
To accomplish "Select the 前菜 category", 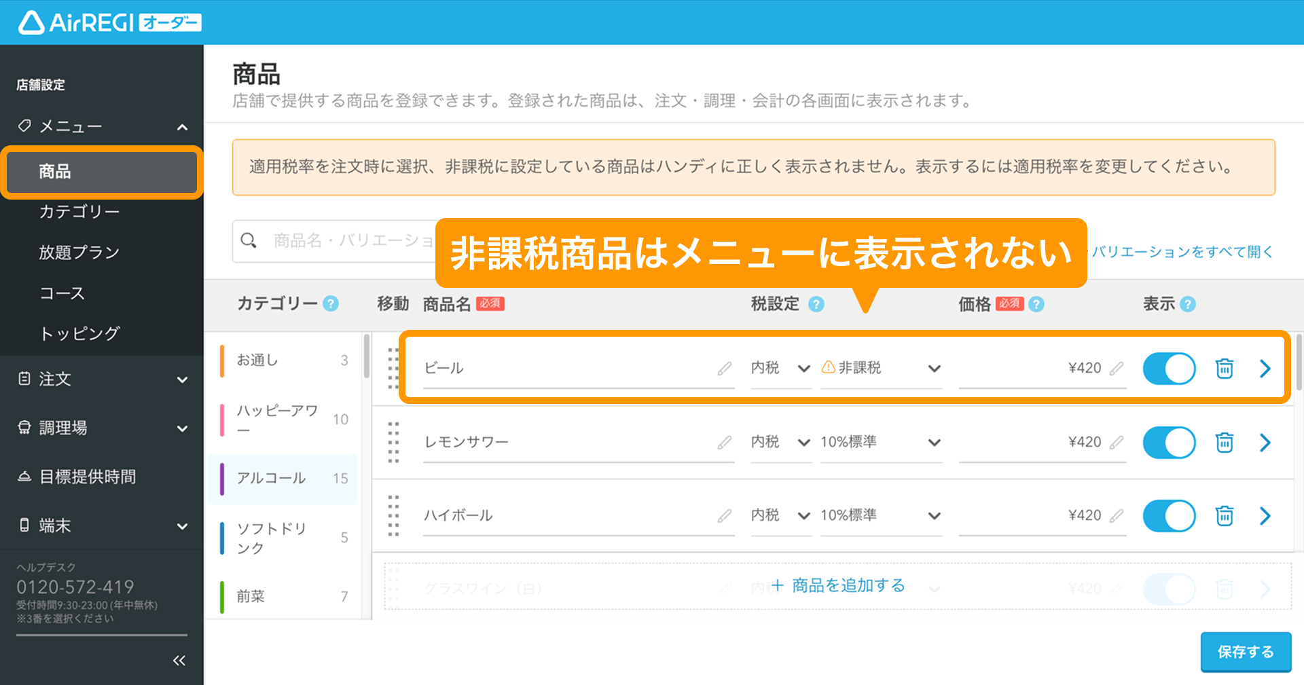I will pos(284,596).
